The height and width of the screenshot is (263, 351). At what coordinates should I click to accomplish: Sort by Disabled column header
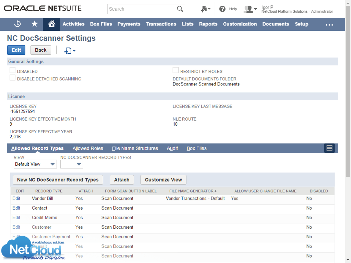pyautogui.click(x=319, y=191)
